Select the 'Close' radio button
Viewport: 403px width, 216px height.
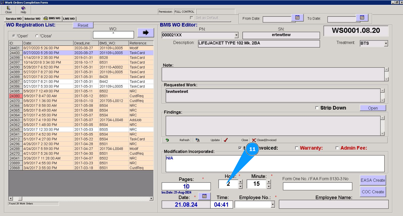click(x=37, y=36)
